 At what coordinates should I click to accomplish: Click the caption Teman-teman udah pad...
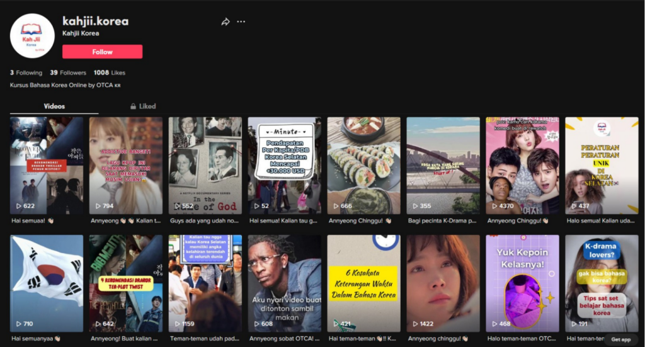(x=205, y=339)
